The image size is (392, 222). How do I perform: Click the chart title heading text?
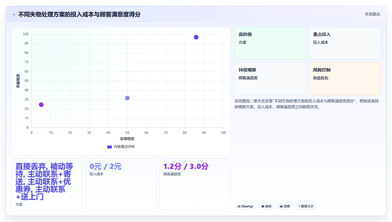[79, 14]
